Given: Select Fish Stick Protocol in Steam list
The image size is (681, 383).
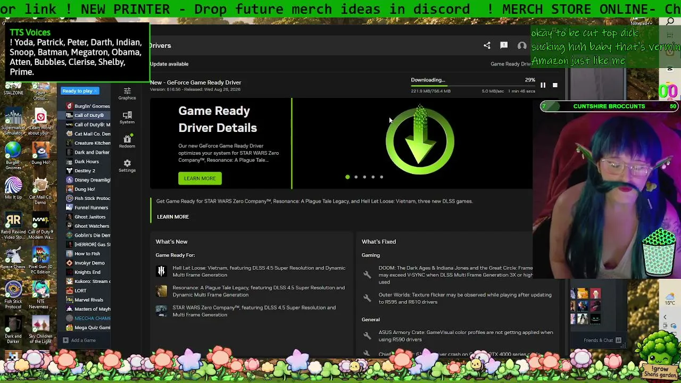Looking at the screenshot, I should pos(88,198).
